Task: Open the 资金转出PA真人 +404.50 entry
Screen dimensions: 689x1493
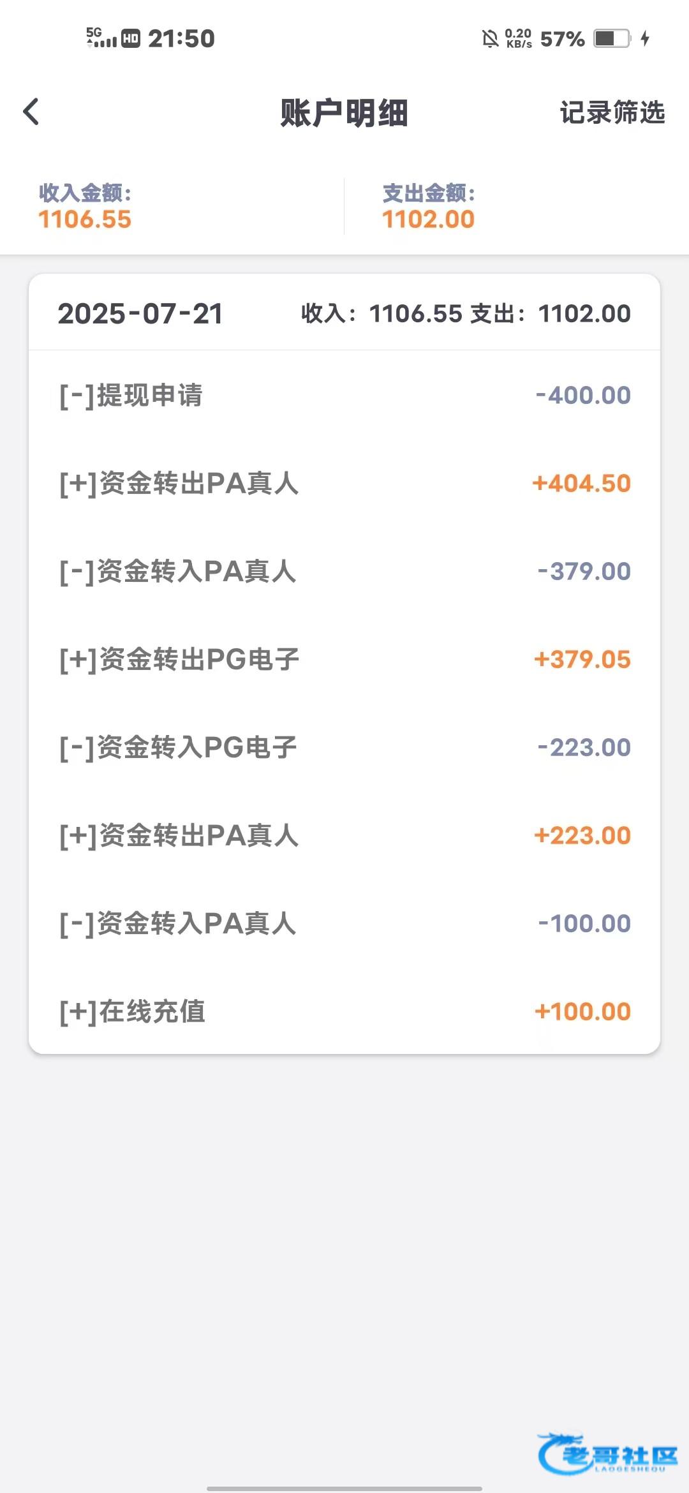Action: 344,483
